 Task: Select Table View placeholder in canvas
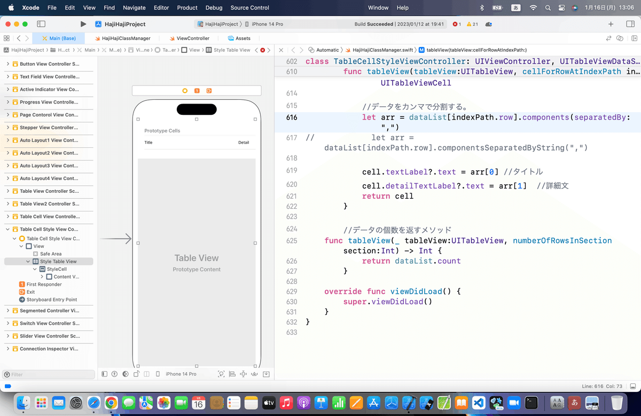click(197, 262)
